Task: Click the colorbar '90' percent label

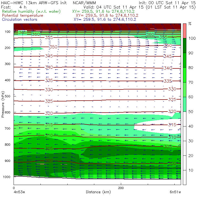Action: click(x=191, y=53)
